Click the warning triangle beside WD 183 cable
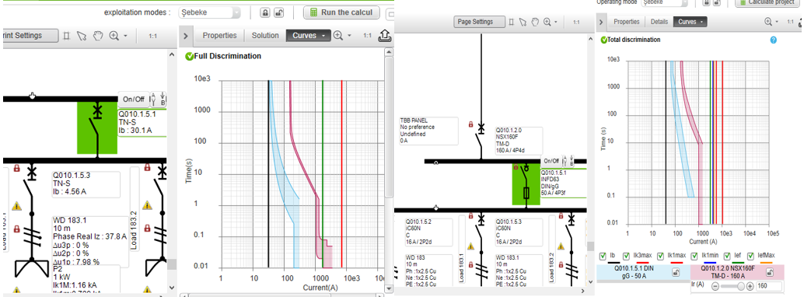 [470, 246]
